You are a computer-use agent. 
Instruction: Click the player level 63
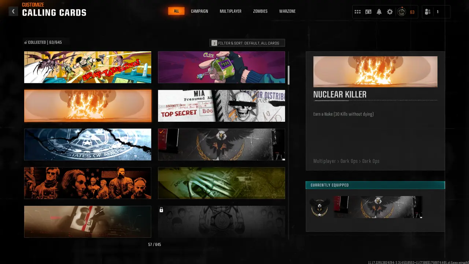point(412,12)
